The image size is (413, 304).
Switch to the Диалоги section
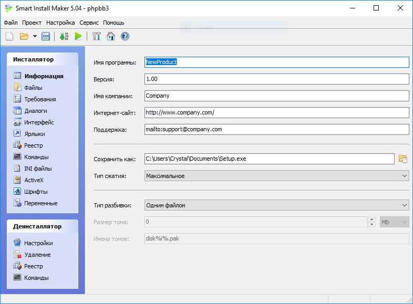coord(30,111)
